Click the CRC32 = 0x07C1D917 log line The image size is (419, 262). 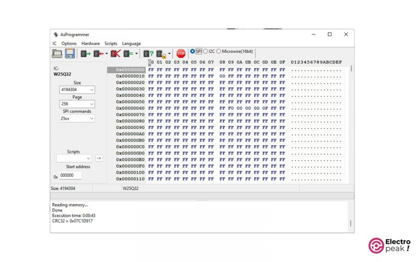[x=73, y=221]
